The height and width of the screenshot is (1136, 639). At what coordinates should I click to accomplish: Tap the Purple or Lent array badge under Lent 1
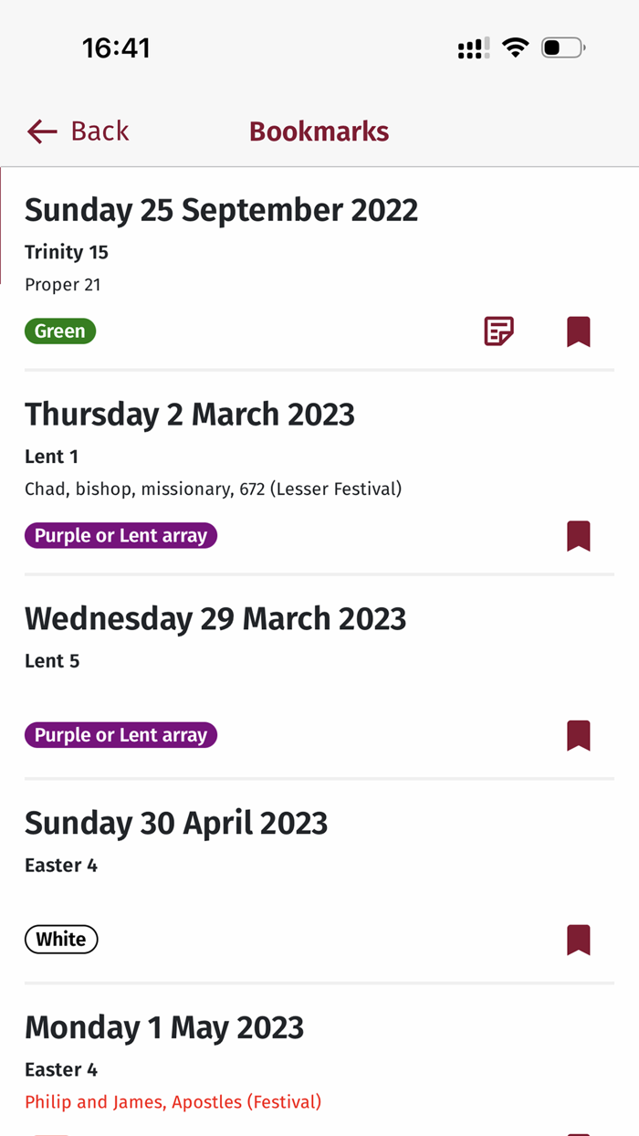tap(120, 536)
